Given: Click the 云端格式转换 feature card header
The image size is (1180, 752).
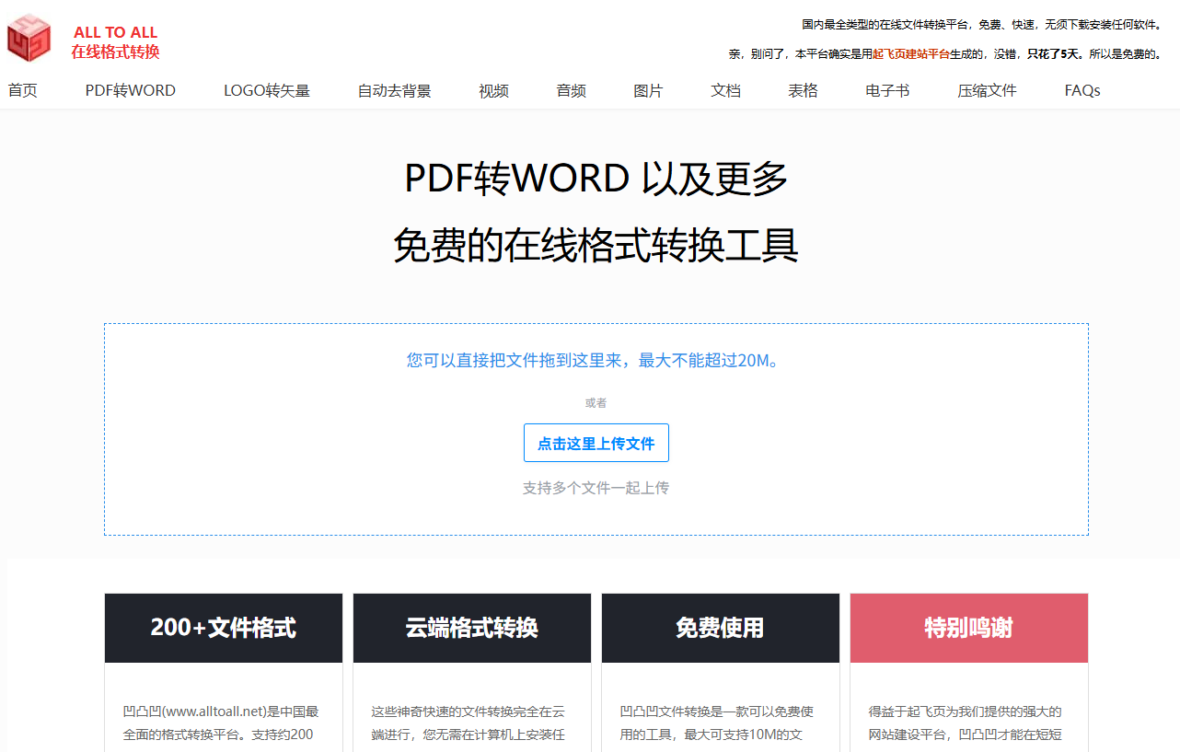Looking at the screenshot, I should (x=471, y=628).
